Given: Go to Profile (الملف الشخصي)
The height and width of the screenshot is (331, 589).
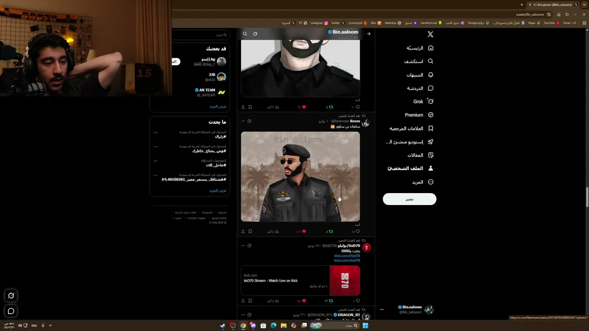Looking at the screenshot, I should [x=411, y=169].
